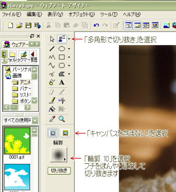The width and height of the screenshot is (176, 192).
Task: Click folder tree scroll-right arrow
Action: [27, 107]
